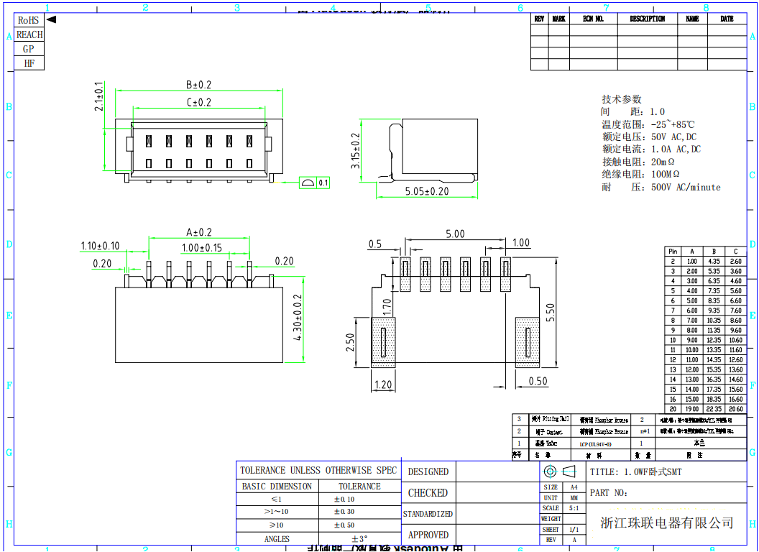Click the CHECKED field in title block
The height and width of the screenshot is (552, 759).
428,493
